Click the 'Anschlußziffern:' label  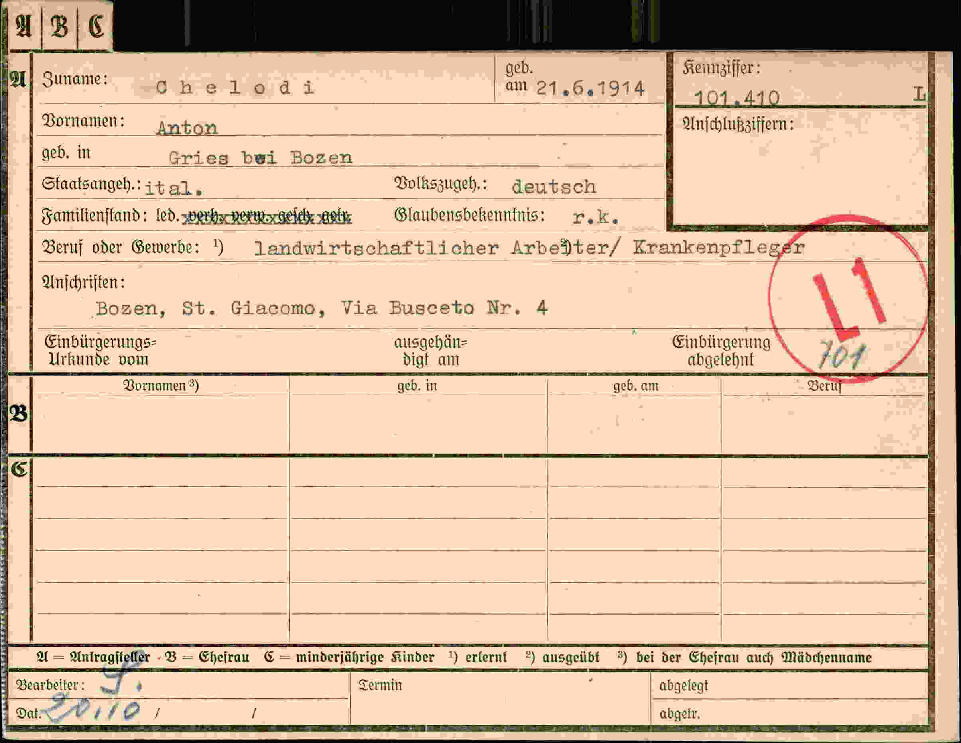click(738, 124)
